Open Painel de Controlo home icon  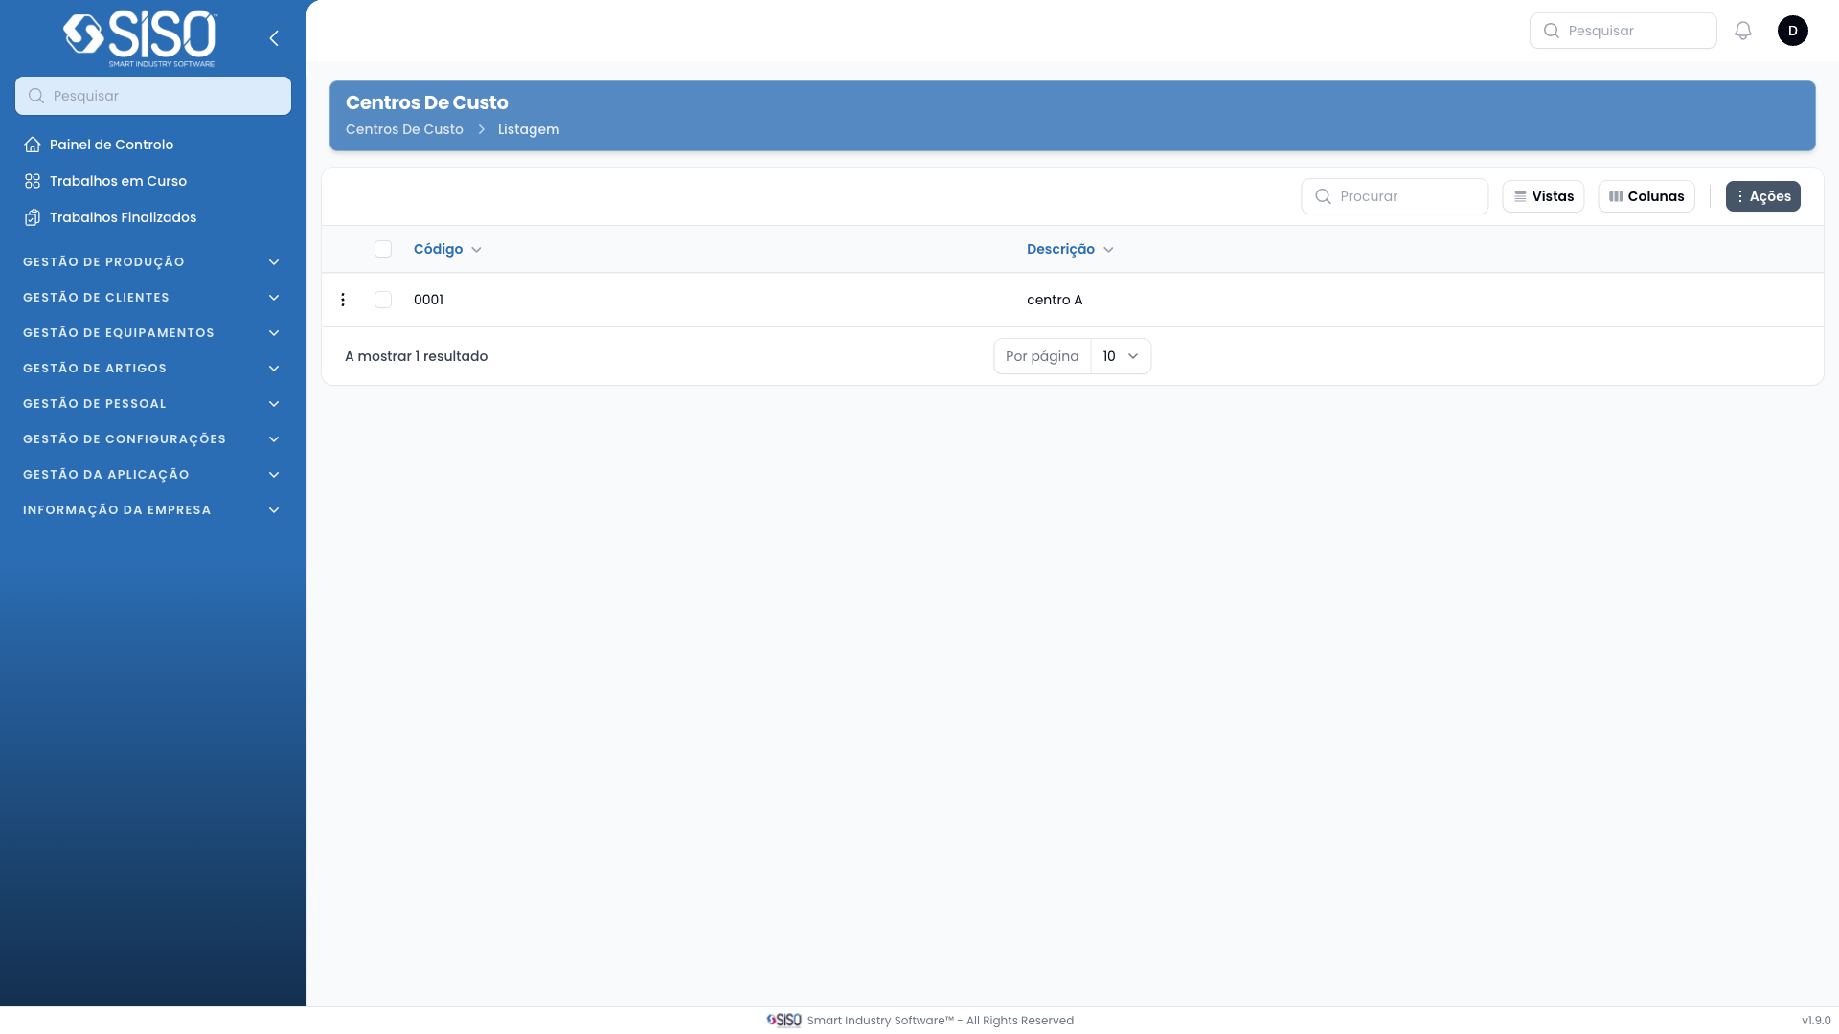(x=33, y=145)
